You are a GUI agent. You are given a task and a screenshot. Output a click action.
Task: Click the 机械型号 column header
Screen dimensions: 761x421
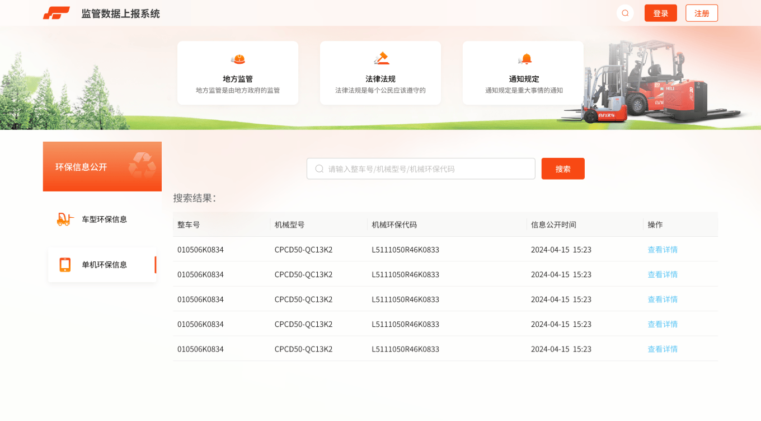290,224
